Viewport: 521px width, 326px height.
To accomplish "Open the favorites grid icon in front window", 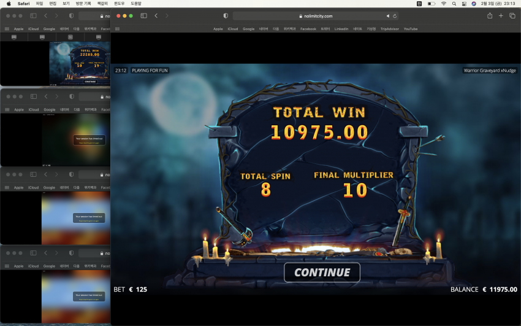I will click(117, 29).
